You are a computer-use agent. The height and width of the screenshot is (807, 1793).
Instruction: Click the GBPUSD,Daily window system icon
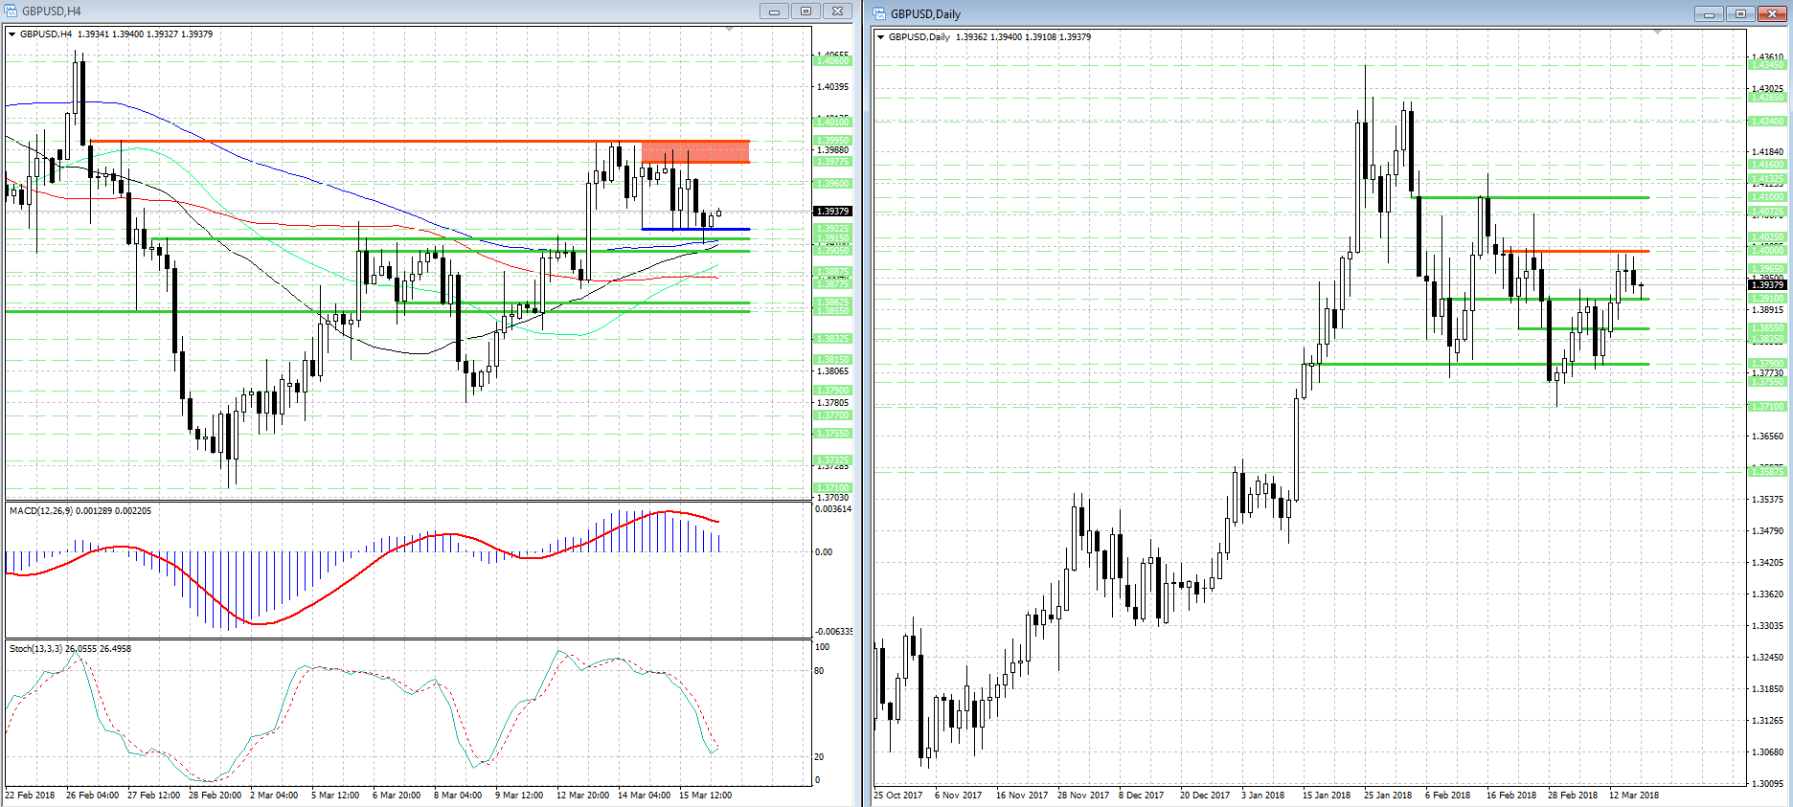coord(880,13)
